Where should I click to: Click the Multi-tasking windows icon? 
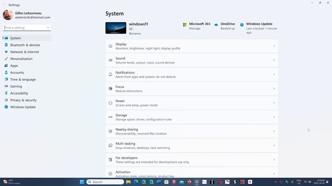point(110,145)
